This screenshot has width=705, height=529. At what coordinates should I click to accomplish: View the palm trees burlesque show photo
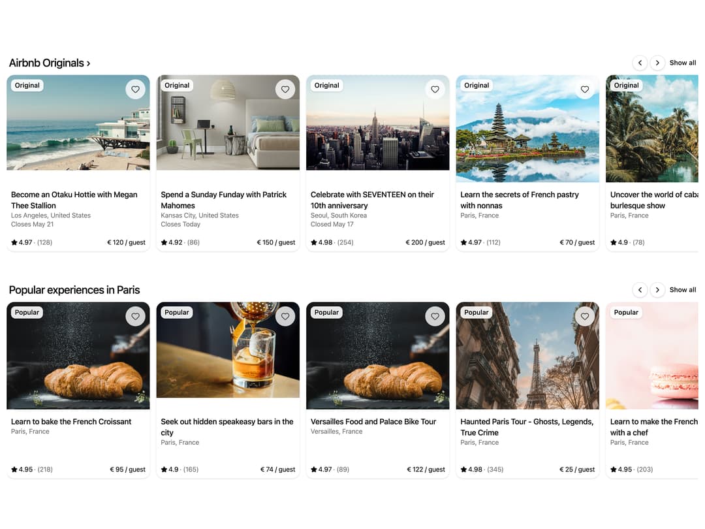[x=652, y=129]
